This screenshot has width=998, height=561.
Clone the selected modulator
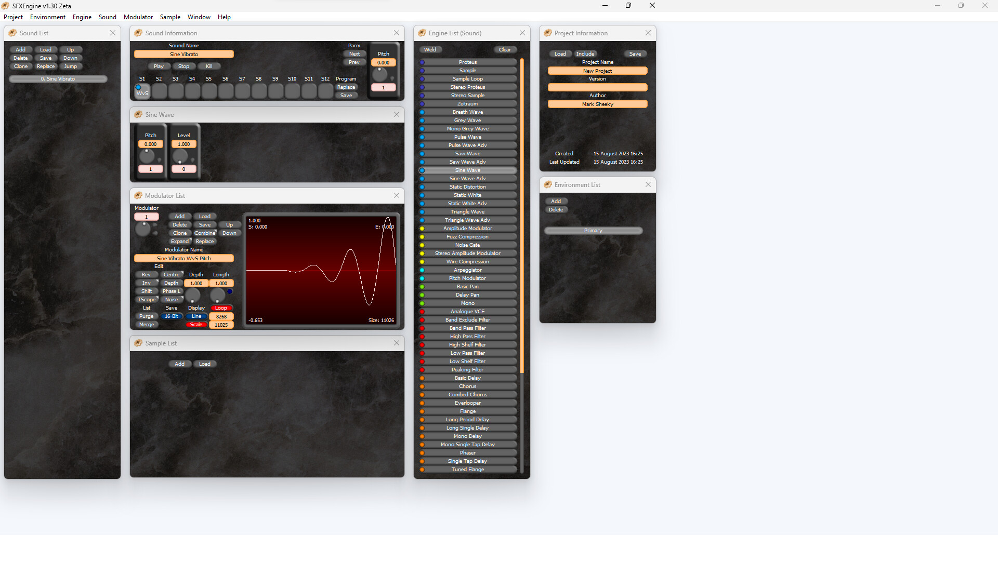pyautogui.click(x=180, y=233)
